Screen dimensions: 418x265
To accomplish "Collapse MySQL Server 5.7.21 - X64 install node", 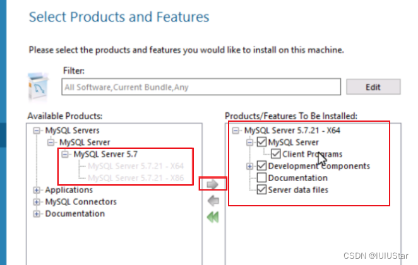I will point(236,131).
